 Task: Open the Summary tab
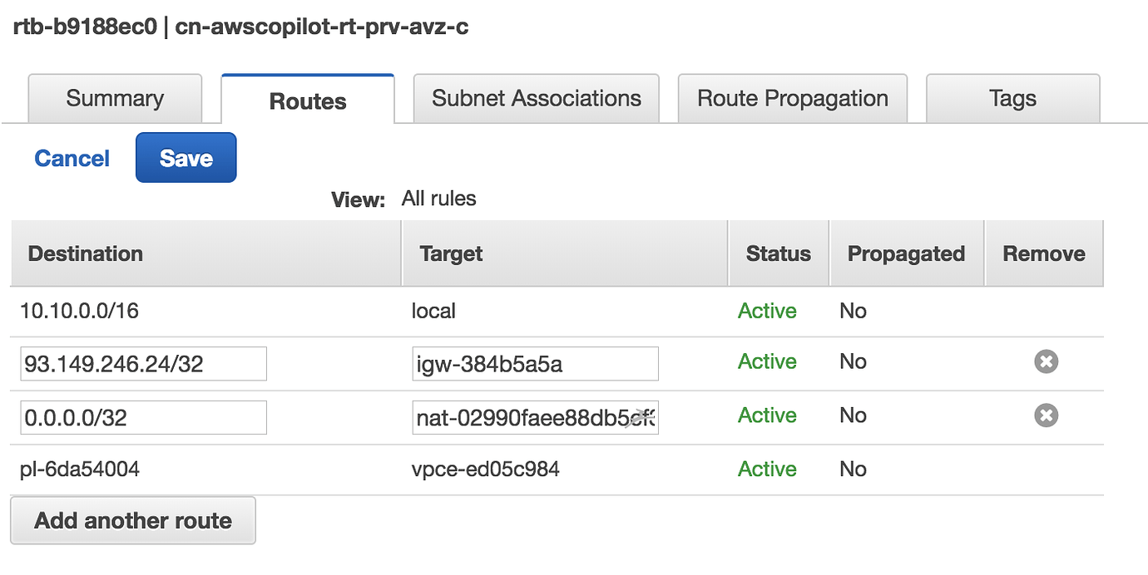coord(115,99)
